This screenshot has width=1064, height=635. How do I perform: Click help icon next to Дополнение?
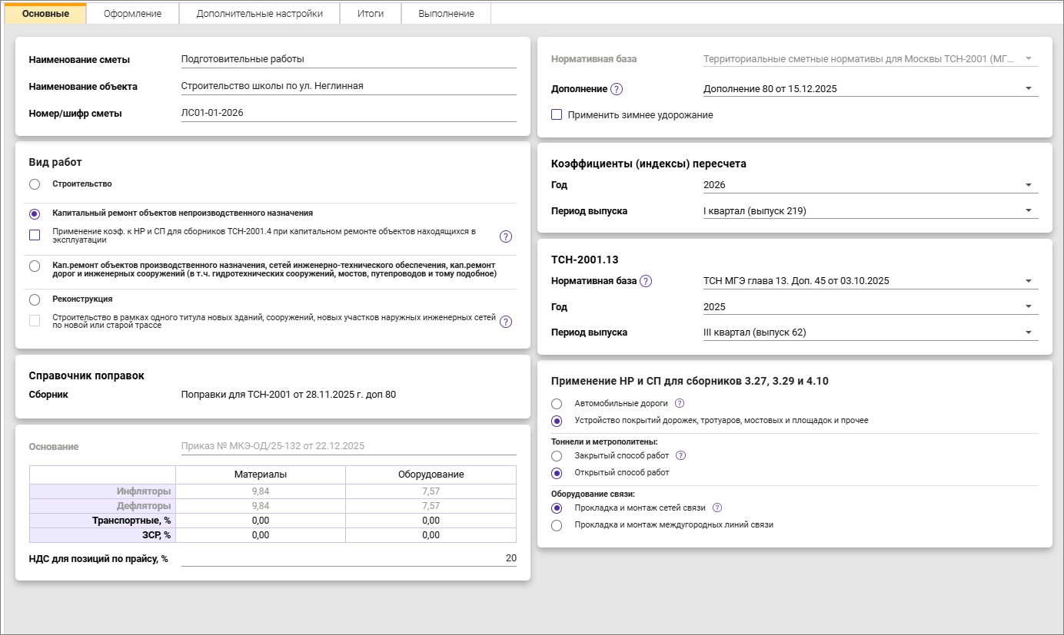click(x=617, y=89)
